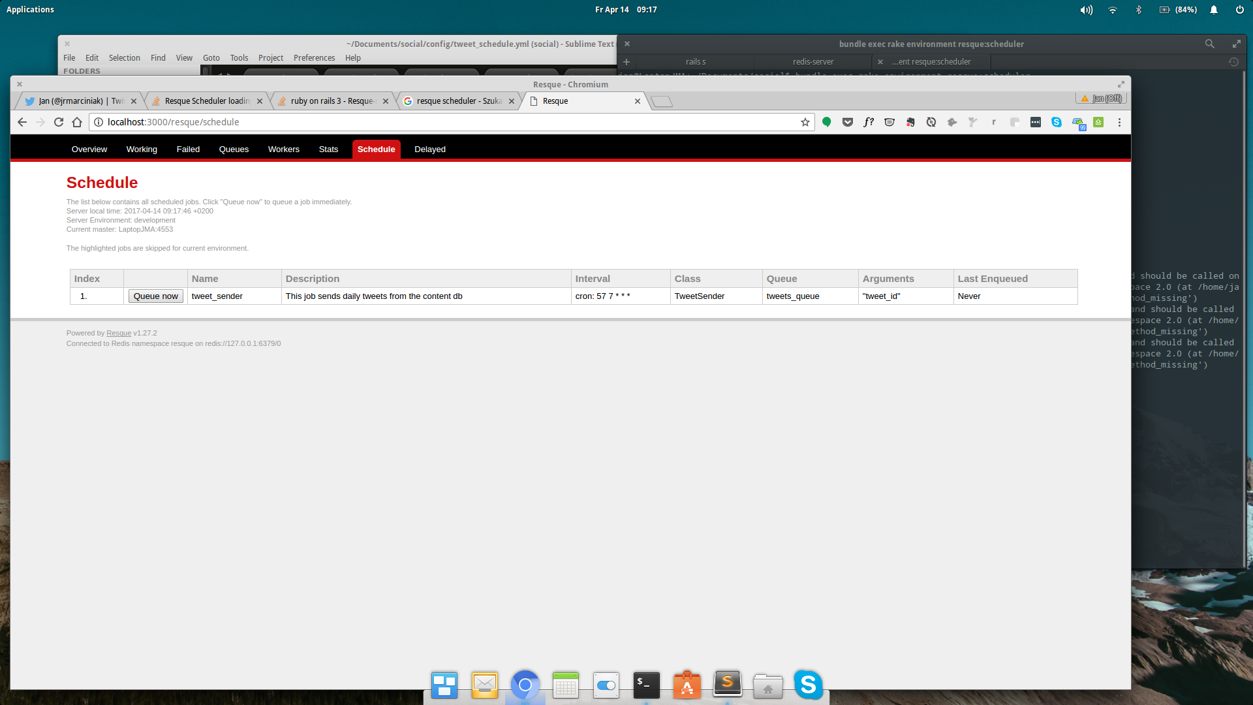This screenshot has width=1253, height=705.
Task: Click the Skype extension in Chromium toolbar
Action: (1057, 122)
